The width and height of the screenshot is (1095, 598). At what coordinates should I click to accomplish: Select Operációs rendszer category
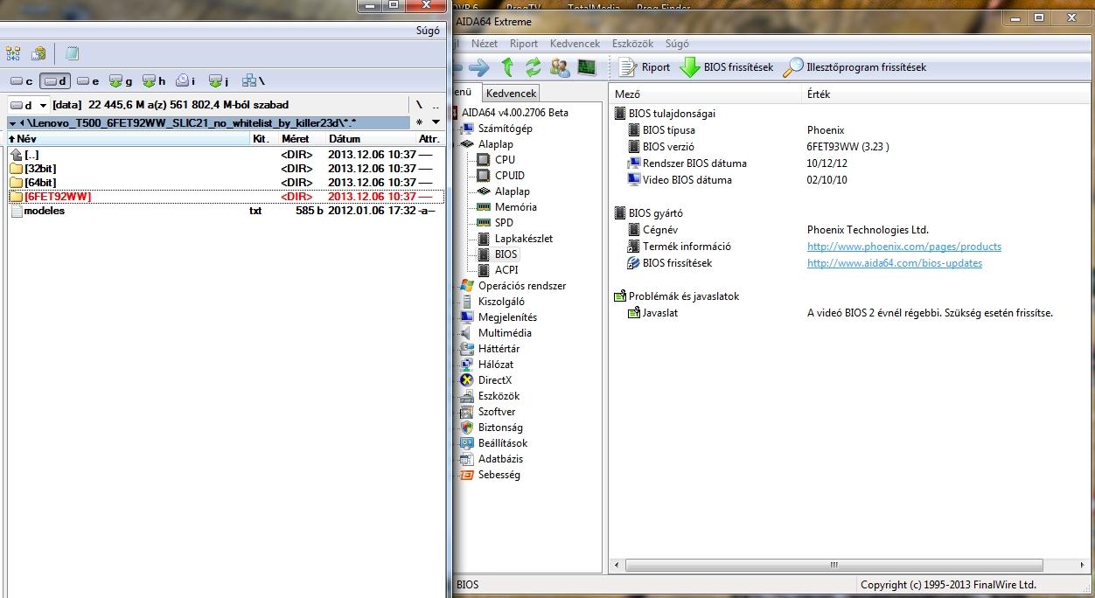[x=521, y=286]
